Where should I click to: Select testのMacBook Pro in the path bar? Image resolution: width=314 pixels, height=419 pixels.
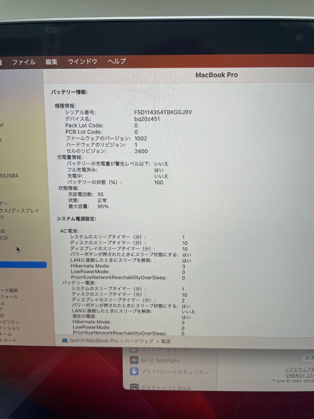click(x=94, y=340)
